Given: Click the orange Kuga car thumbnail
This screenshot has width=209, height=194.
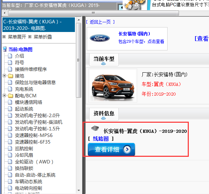Looking at the screenshot, I should click(113, 86).
